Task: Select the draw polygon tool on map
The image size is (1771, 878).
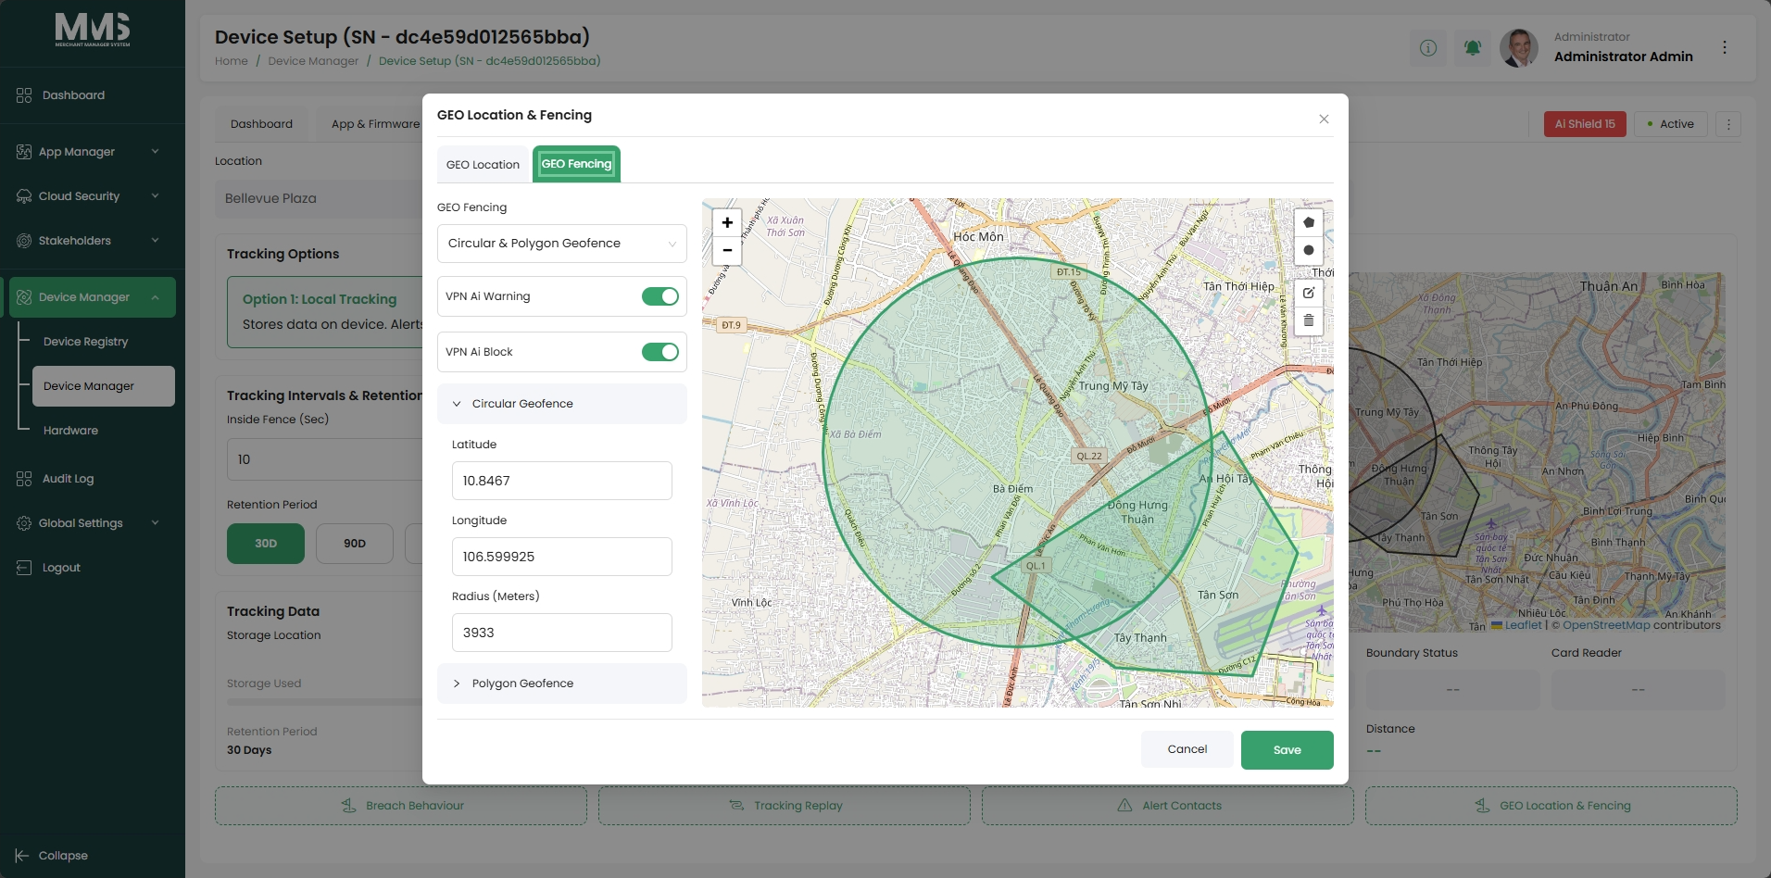Action: [x=1308, y=222]
